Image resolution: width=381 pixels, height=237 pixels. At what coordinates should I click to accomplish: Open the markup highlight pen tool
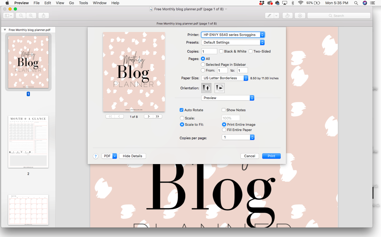click(269, 16)
